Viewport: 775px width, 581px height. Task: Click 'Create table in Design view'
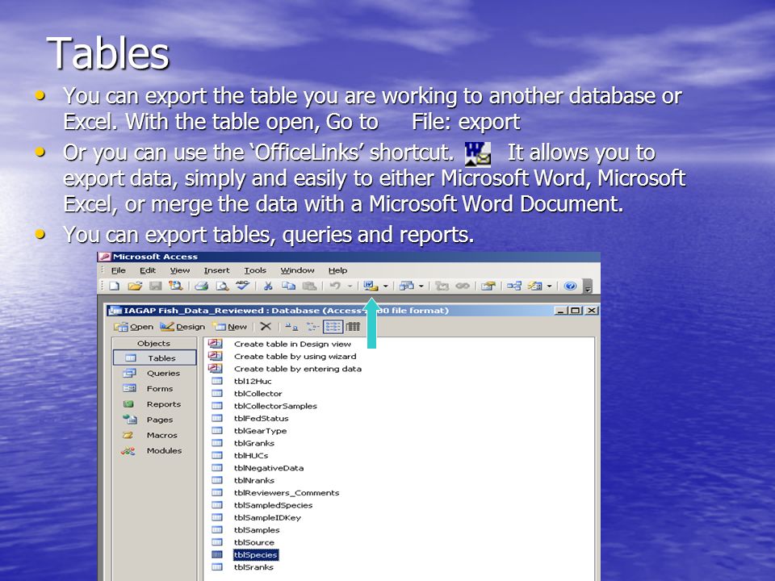(292, 344)
